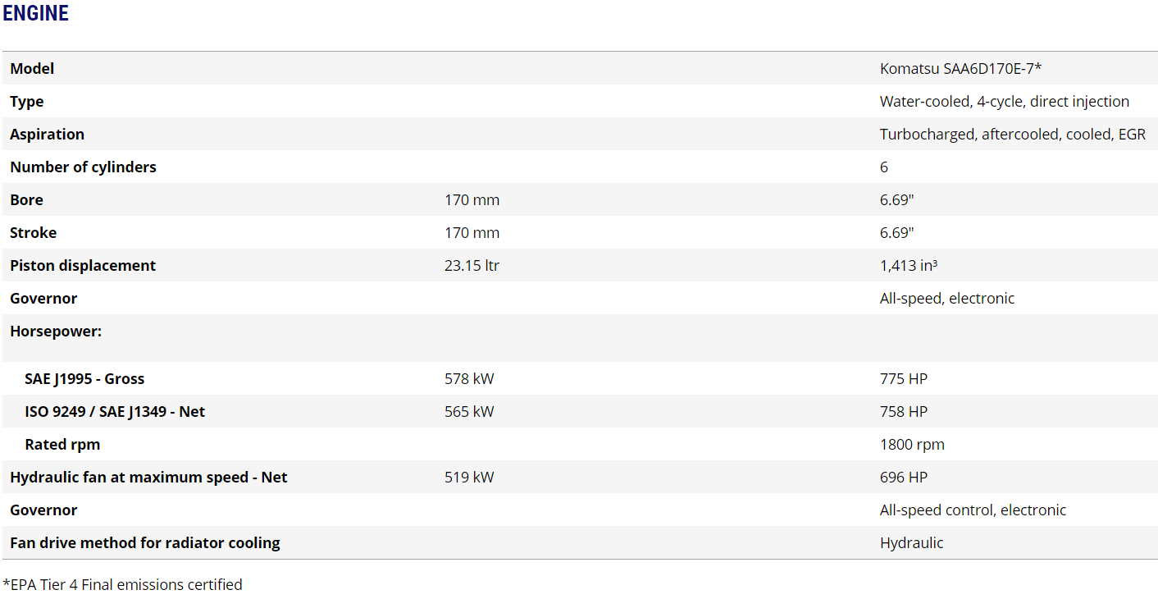Screen dimensions: 1158x599
Task: Click the 775 HP gross value
Action: tap(903, 379)
